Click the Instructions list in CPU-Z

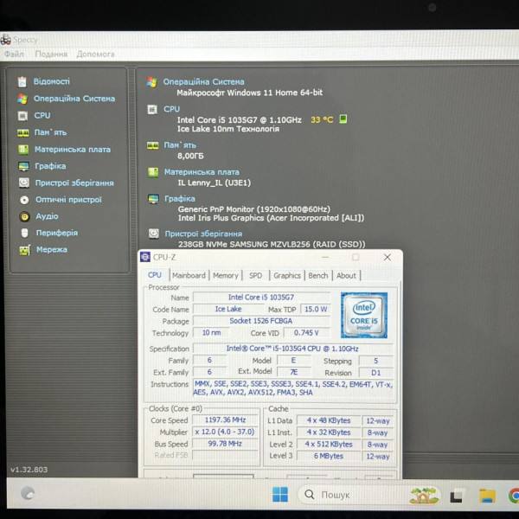point(293,388)
